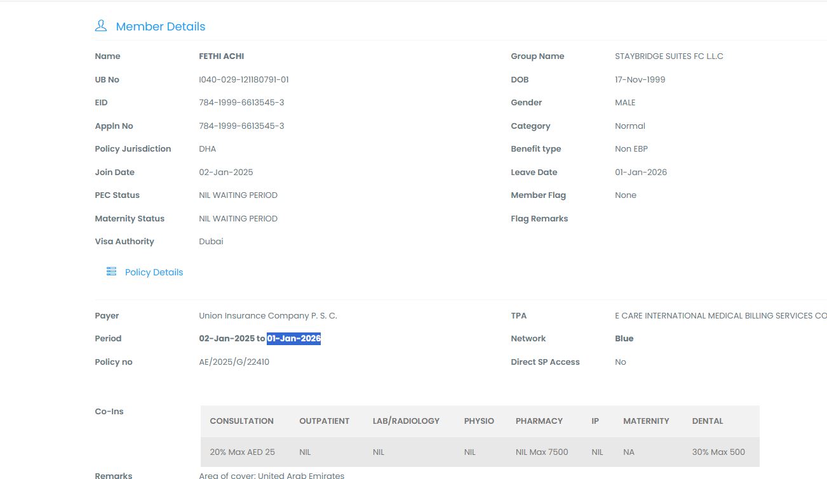
Task: Click the PHARMACY column header
Action: click(539, 421)
